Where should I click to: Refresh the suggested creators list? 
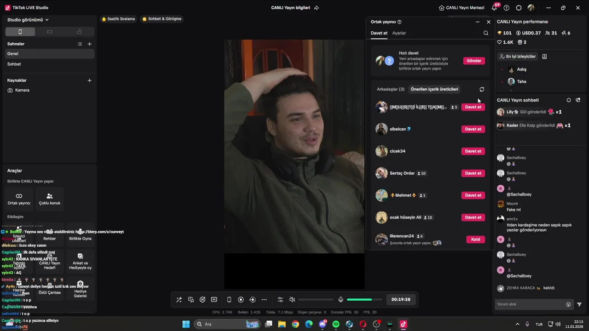click(482, 89)
